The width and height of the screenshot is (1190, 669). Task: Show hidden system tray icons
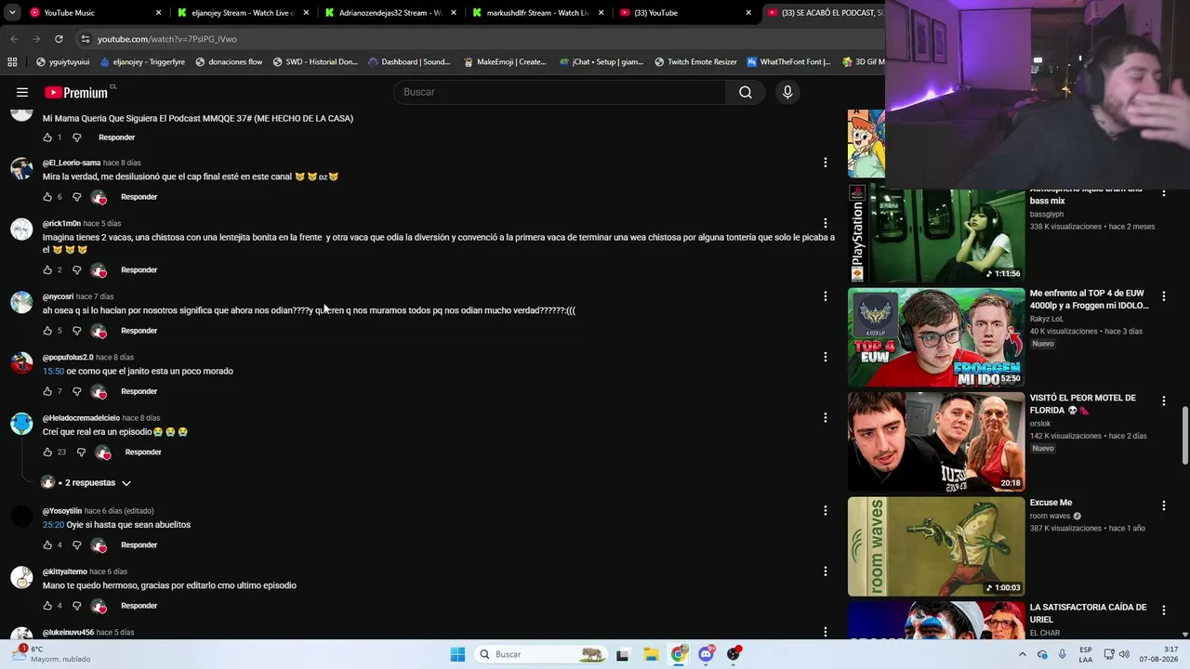click(1023, 654)
